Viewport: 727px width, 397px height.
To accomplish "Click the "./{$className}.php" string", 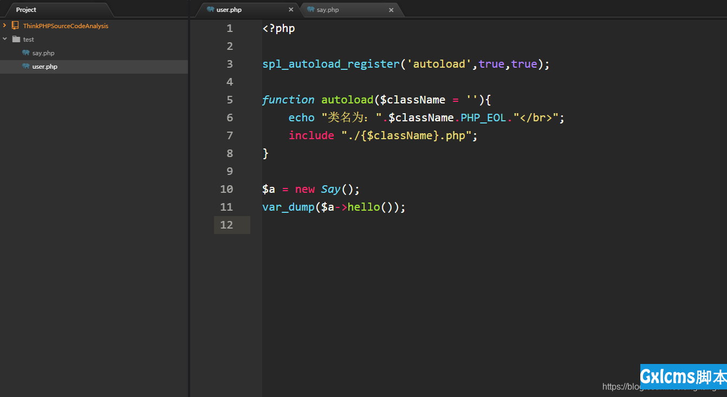I will (406, 135).
